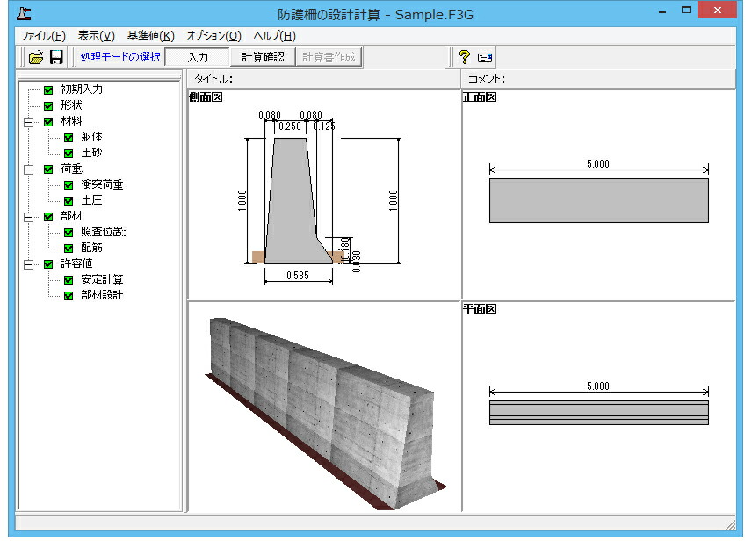This screenshot has height=541, width=752.
Task: Collapse the 許容値 tree node
Action: pyautogui.click(x=29, y=264)
